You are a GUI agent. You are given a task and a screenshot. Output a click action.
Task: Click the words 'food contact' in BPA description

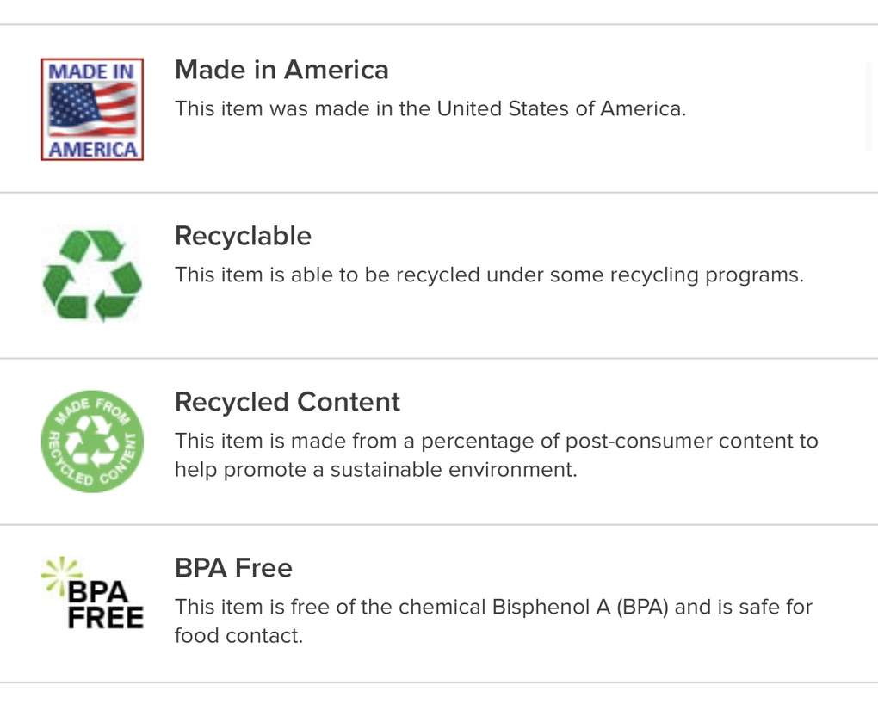[238, 637]
